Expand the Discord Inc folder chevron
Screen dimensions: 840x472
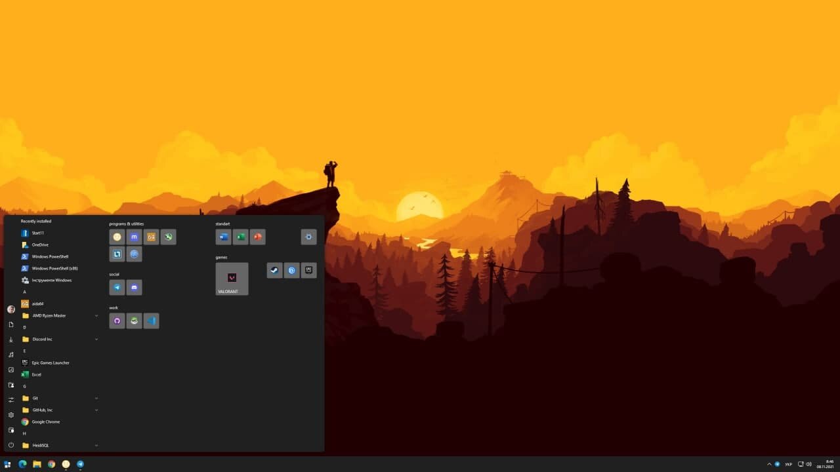click(x=96, y=339)
